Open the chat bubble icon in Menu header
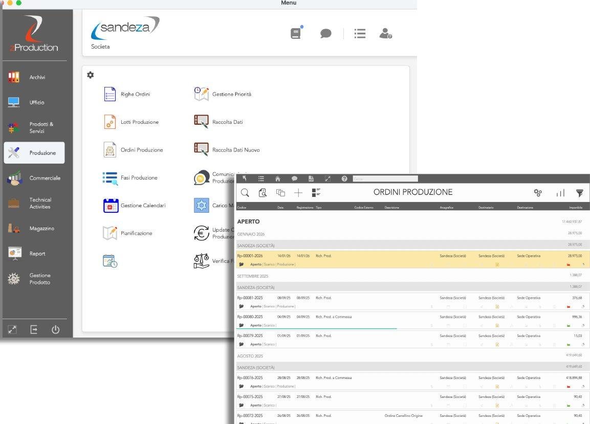This screenshot has height=424, width=590. (326, 33)
